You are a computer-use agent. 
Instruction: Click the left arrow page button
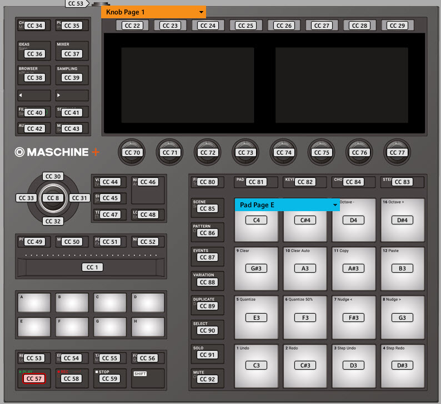tap(34, 95)
